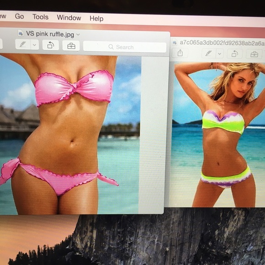Click Markup pen icon in the a7c065a3 window
The width and height of the screenshot is (265, 265).
(x=208, y=54)
